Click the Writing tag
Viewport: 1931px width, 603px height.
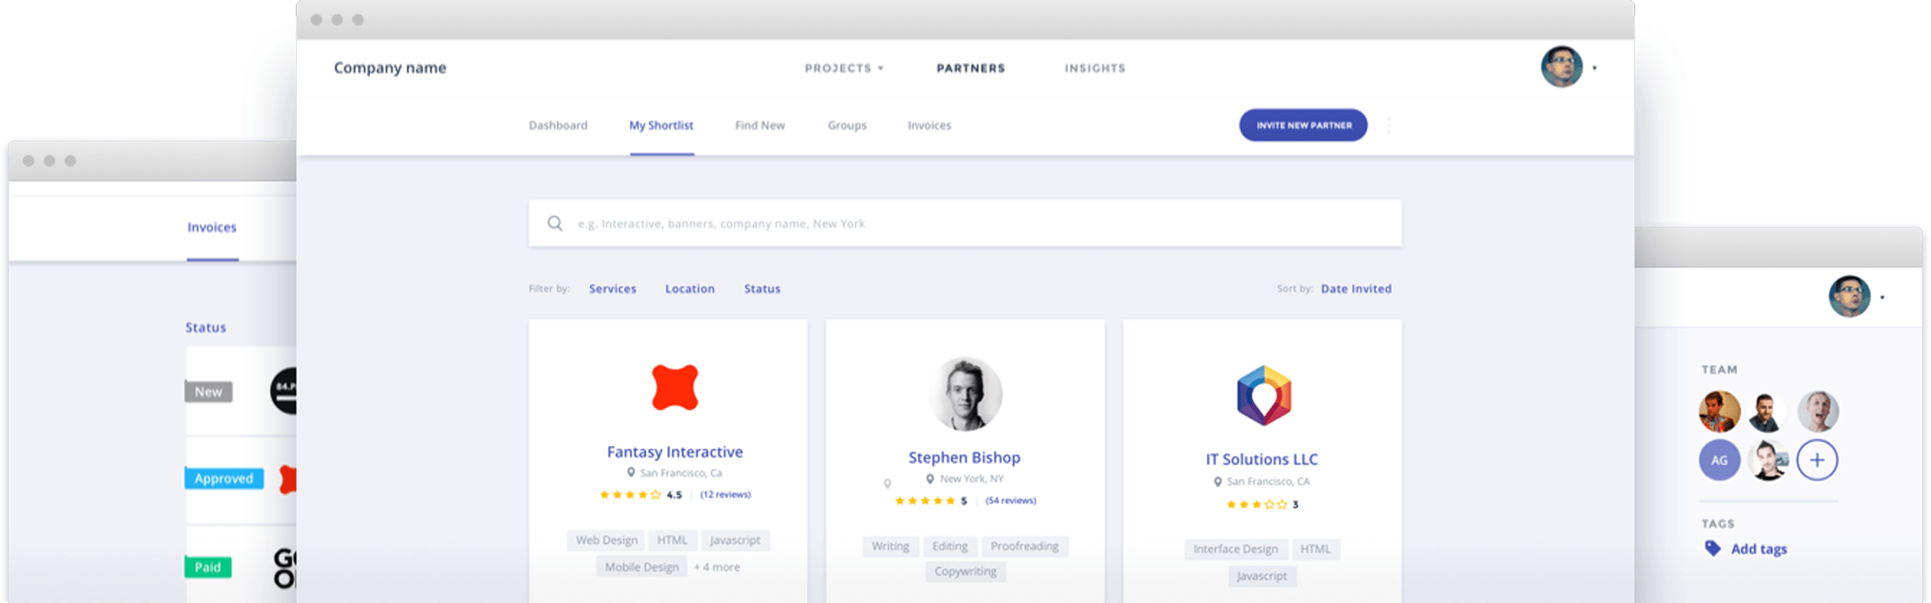(x=890, y=546)
